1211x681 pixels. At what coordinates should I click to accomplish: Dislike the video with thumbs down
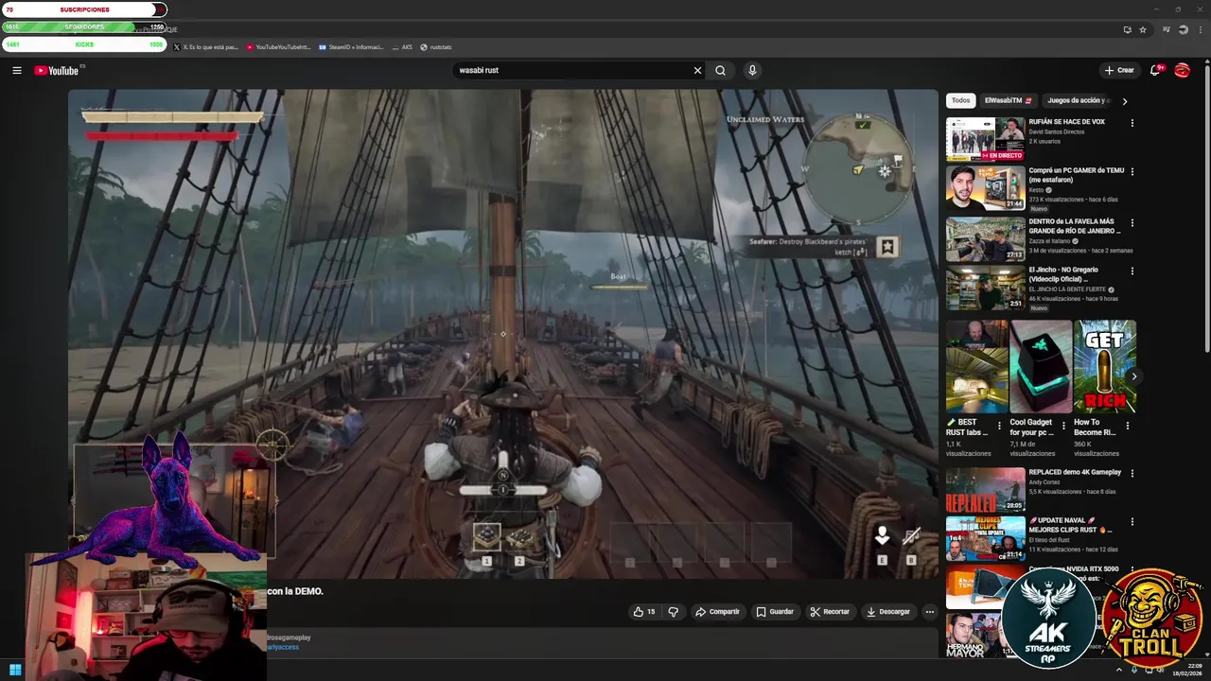tap(674, 612)
